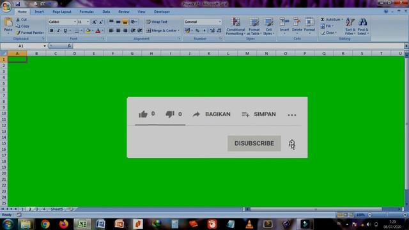Open the View ribbon tab
Viewport: 409px width, 230px height.
141,11
